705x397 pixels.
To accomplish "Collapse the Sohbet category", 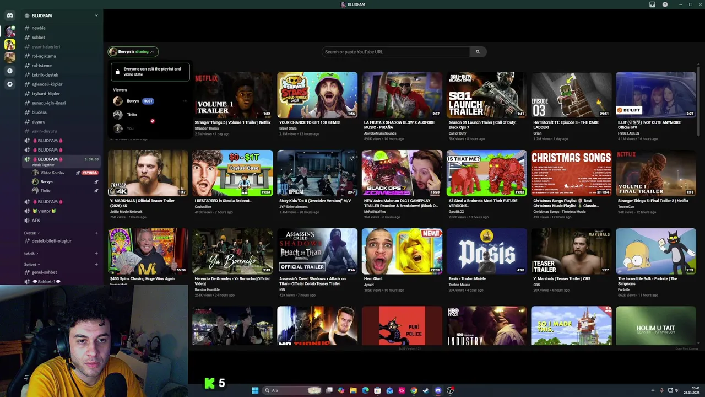I will [x=32, y=264].
